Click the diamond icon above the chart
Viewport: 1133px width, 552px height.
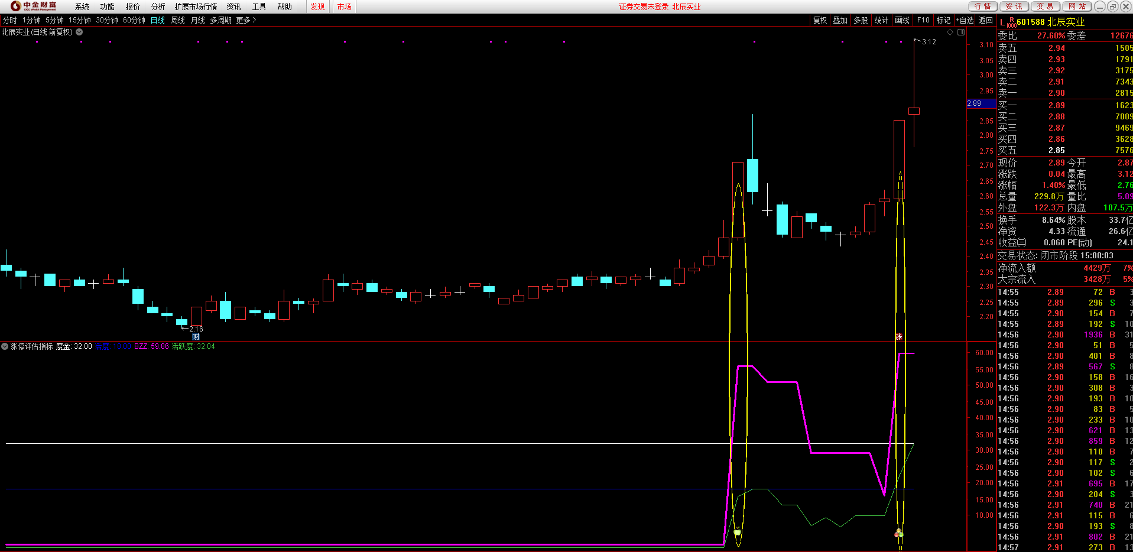click(950, 33)
